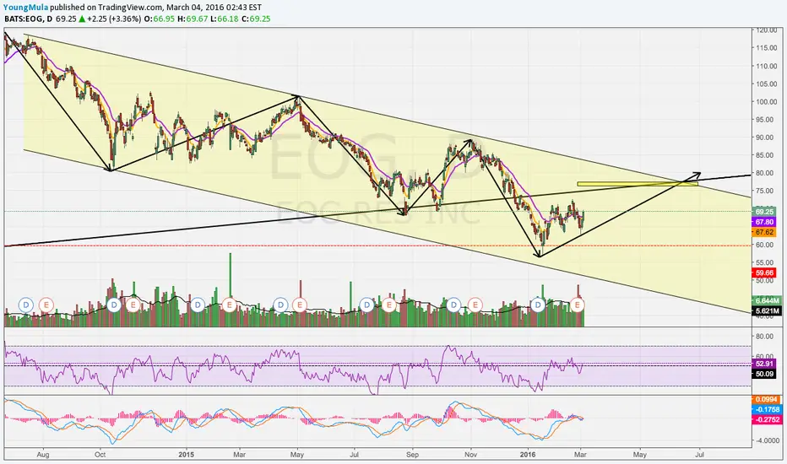The height and width of the screenshot is (464, 787).
Task: Click the Sep label on time axis
Action: click(413, 455)
